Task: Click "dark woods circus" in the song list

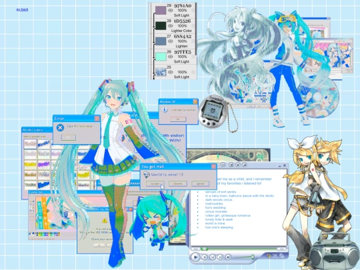Action: pyautogui.click(x=219, y=200)
